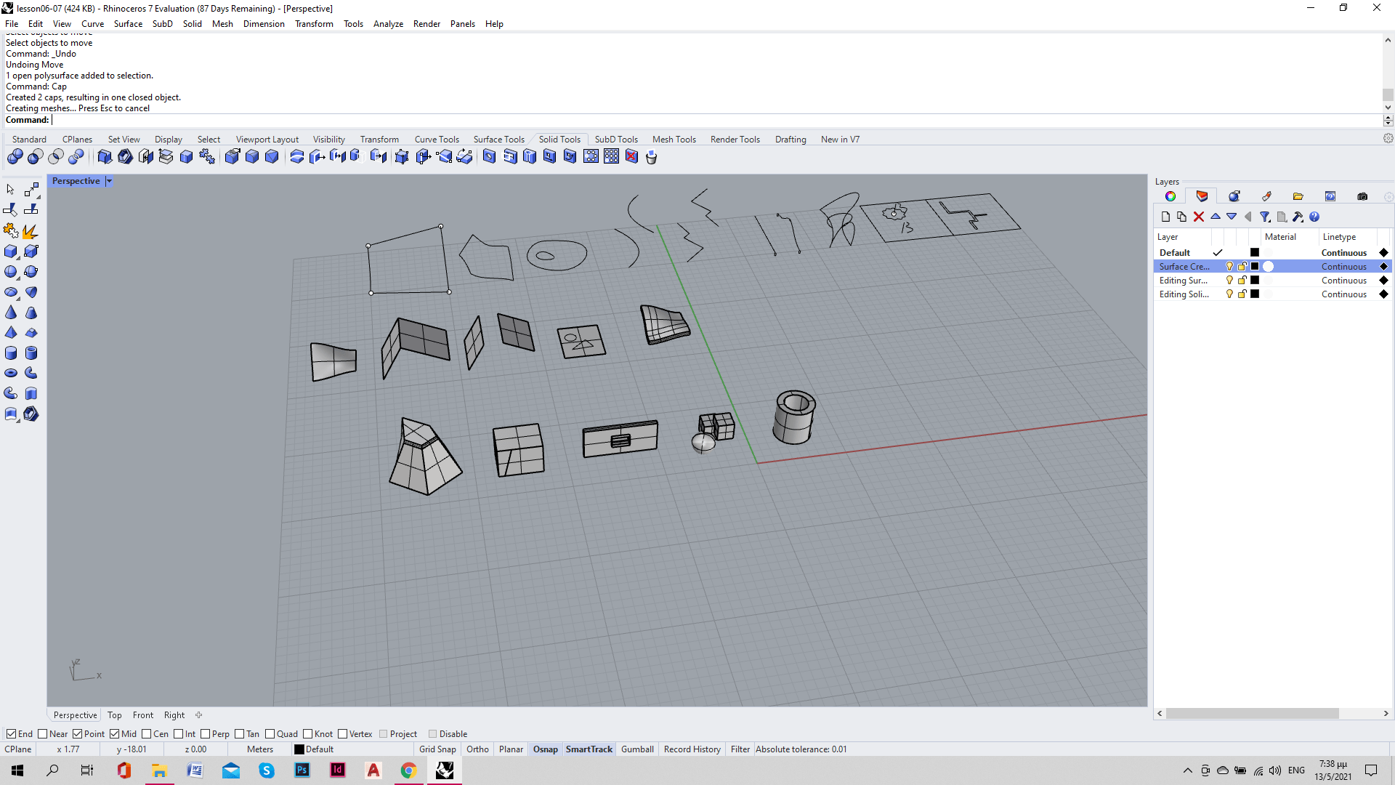This screenshot has width=1395, height=785.
Task: Toggle the Point osnap checkbox
Action: (77, 734)
